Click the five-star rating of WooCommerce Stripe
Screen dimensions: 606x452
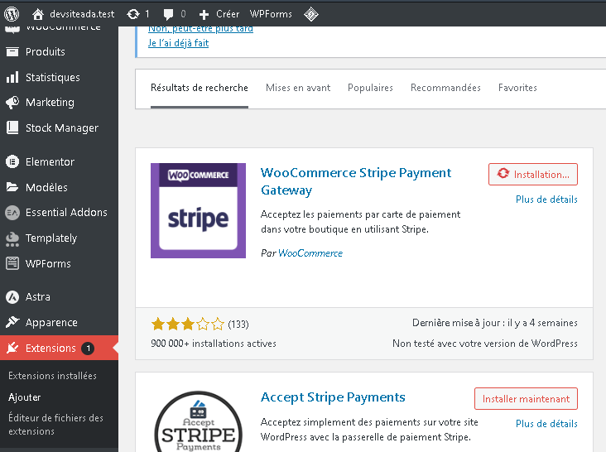188,325
